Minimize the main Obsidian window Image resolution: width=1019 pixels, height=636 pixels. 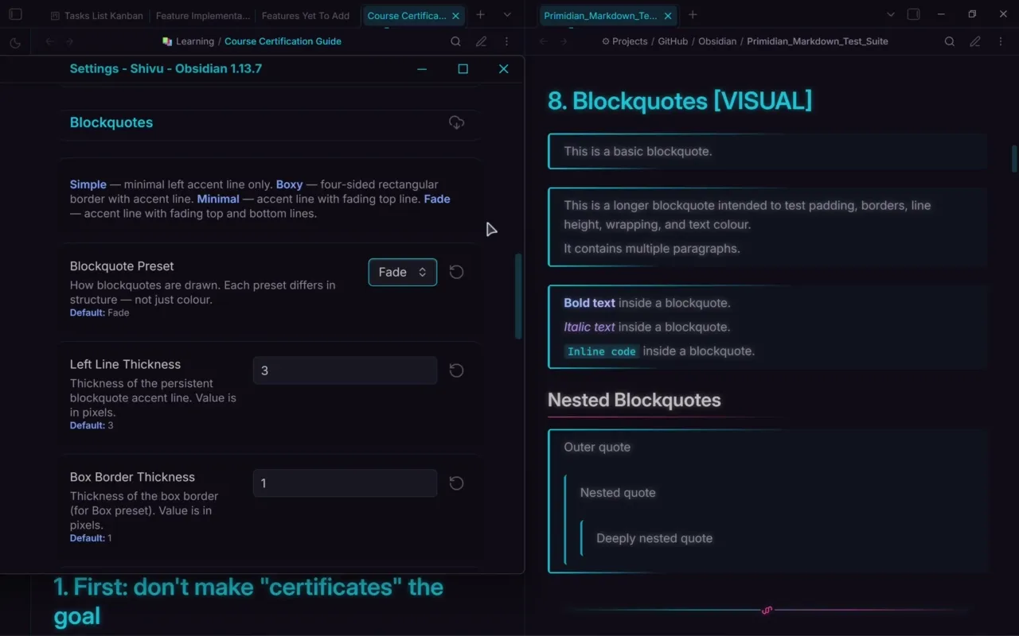click(x=942, y=14)
